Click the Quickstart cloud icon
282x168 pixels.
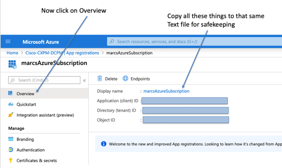[x=11, y=104]
